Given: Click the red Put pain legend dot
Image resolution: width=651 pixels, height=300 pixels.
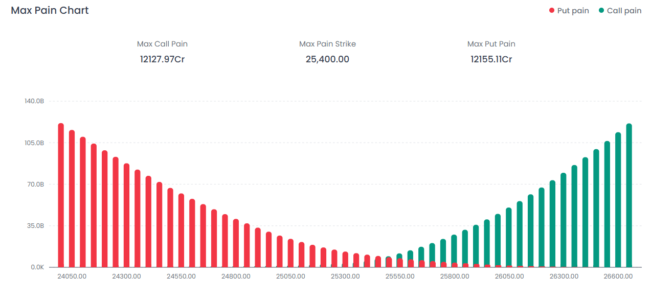Looking at the screenshot, I should [x=552, y=11].
